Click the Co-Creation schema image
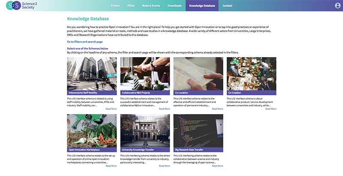343x176 pixels. click(251, 73)
